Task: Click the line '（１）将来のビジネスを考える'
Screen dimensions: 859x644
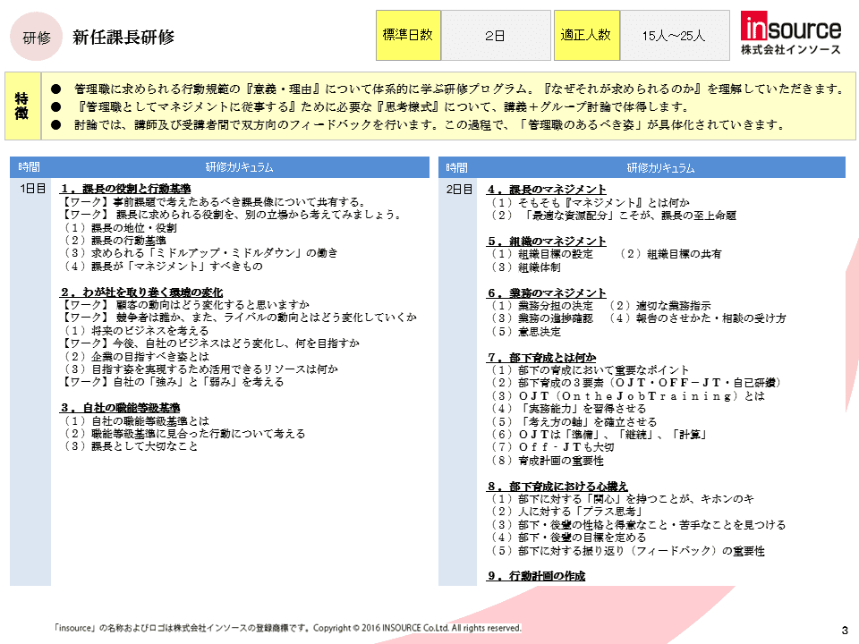Action: 135,331
